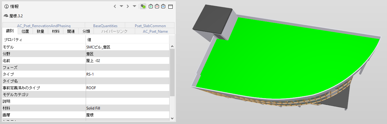Image resolution: width=387 pixels, height=124 pixels.
Task: Switch to the 識別 tab
Action: 10,31
